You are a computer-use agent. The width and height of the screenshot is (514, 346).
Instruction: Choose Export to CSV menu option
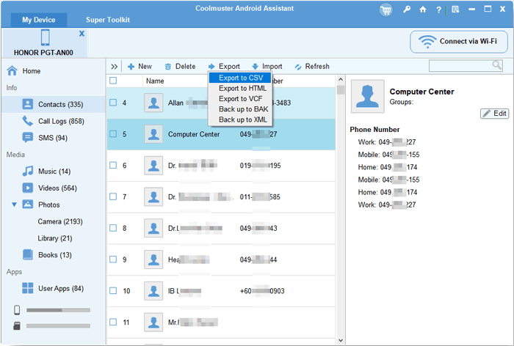click(x=240, y=78)
